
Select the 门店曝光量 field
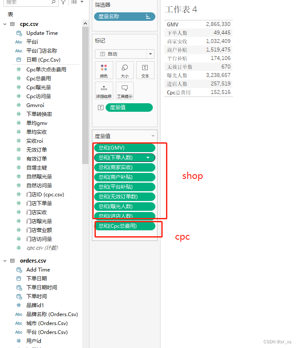tap(39, 221)
